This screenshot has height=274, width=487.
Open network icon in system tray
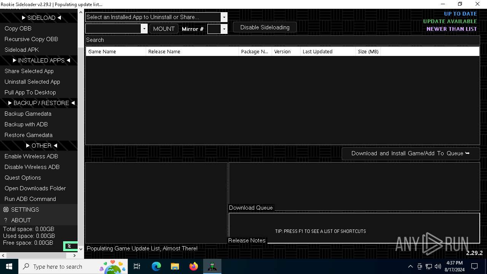[429, 266]
